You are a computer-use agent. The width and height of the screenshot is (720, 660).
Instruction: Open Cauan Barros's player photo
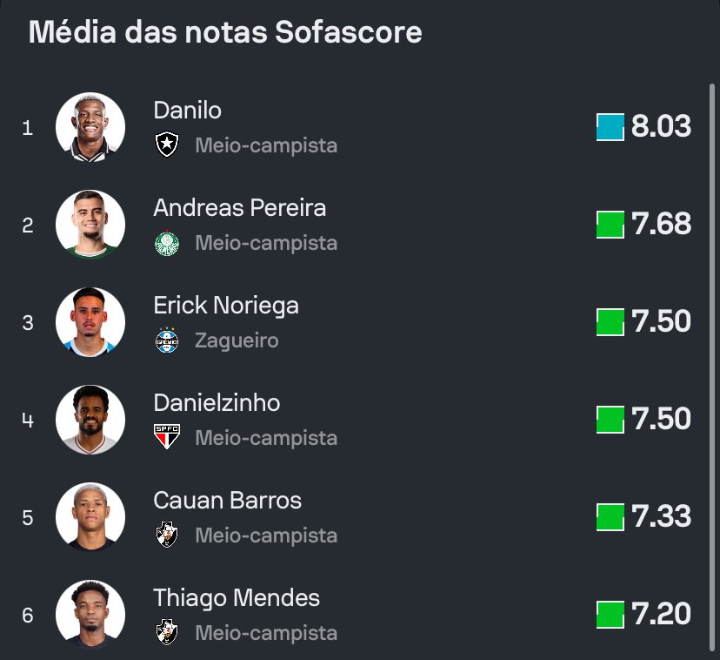90,517
